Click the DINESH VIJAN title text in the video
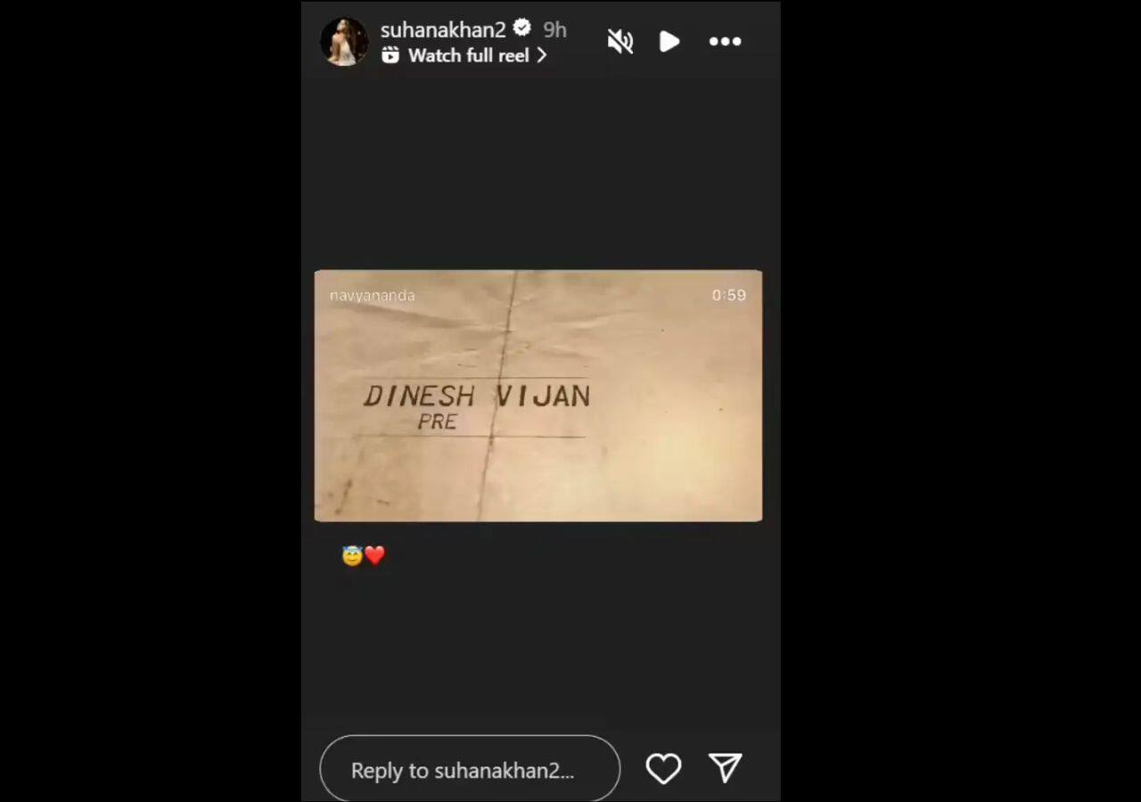1141x802 pixels. pos(477,396)
